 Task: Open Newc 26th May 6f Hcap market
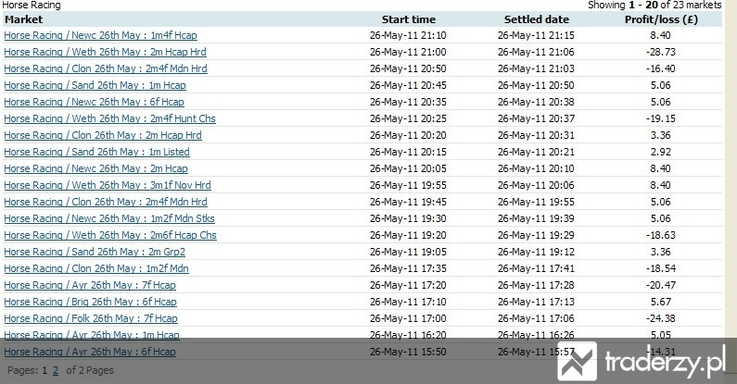[94, 102]
